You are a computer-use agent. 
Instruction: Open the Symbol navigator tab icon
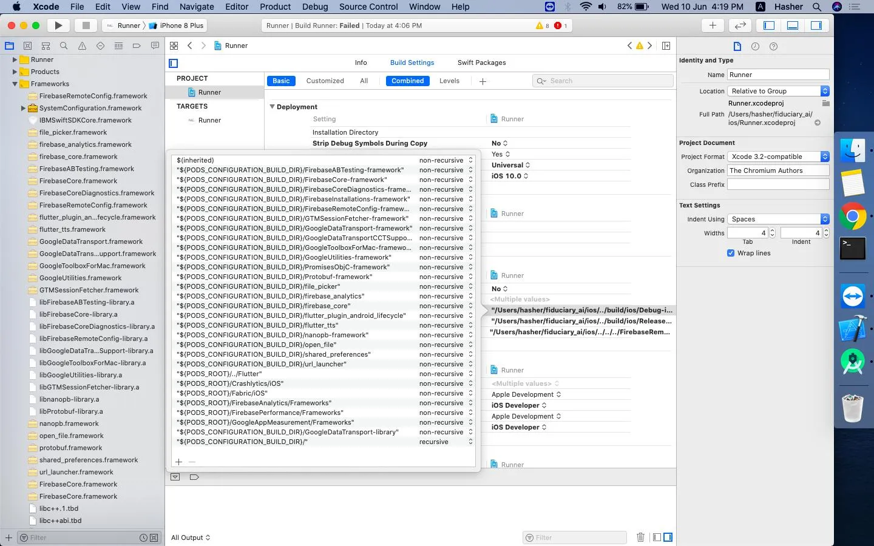pos(46,46)
